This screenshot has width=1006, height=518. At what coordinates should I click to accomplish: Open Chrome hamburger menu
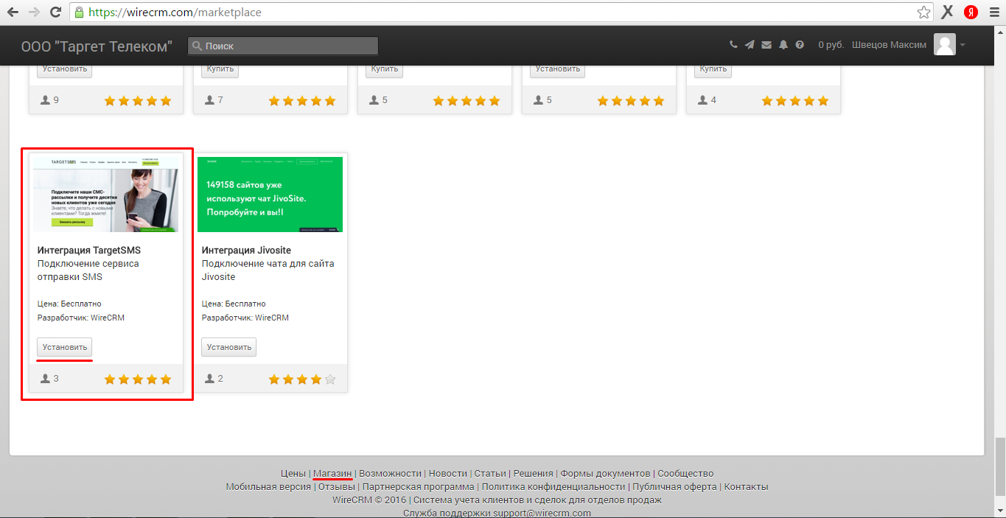point(993,12)
